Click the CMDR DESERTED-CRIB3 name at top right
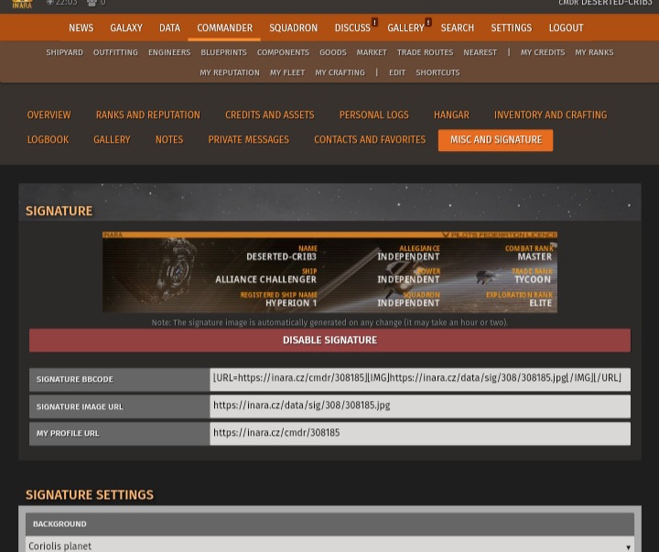The height and width of the screenshot is (552, 659). 605,3
